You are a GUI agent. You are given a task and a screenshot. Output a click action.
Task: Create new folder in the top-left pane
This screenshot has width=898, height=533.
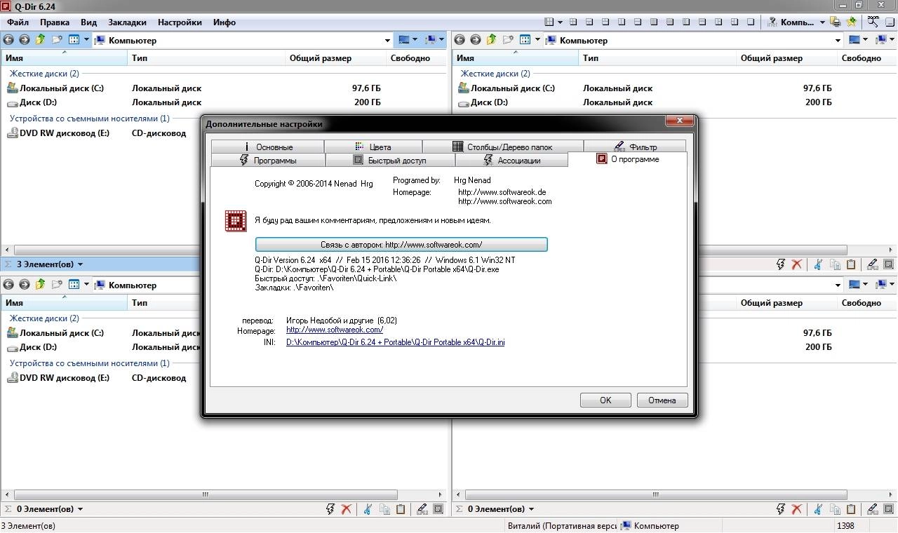[57, 40]
